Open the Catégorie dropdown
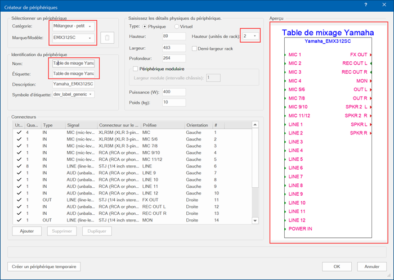394x280 pixels. [x=73, y=26]
